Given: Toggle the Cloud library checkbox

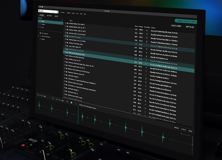Looking at the screenshot, I should coord(40,21).
